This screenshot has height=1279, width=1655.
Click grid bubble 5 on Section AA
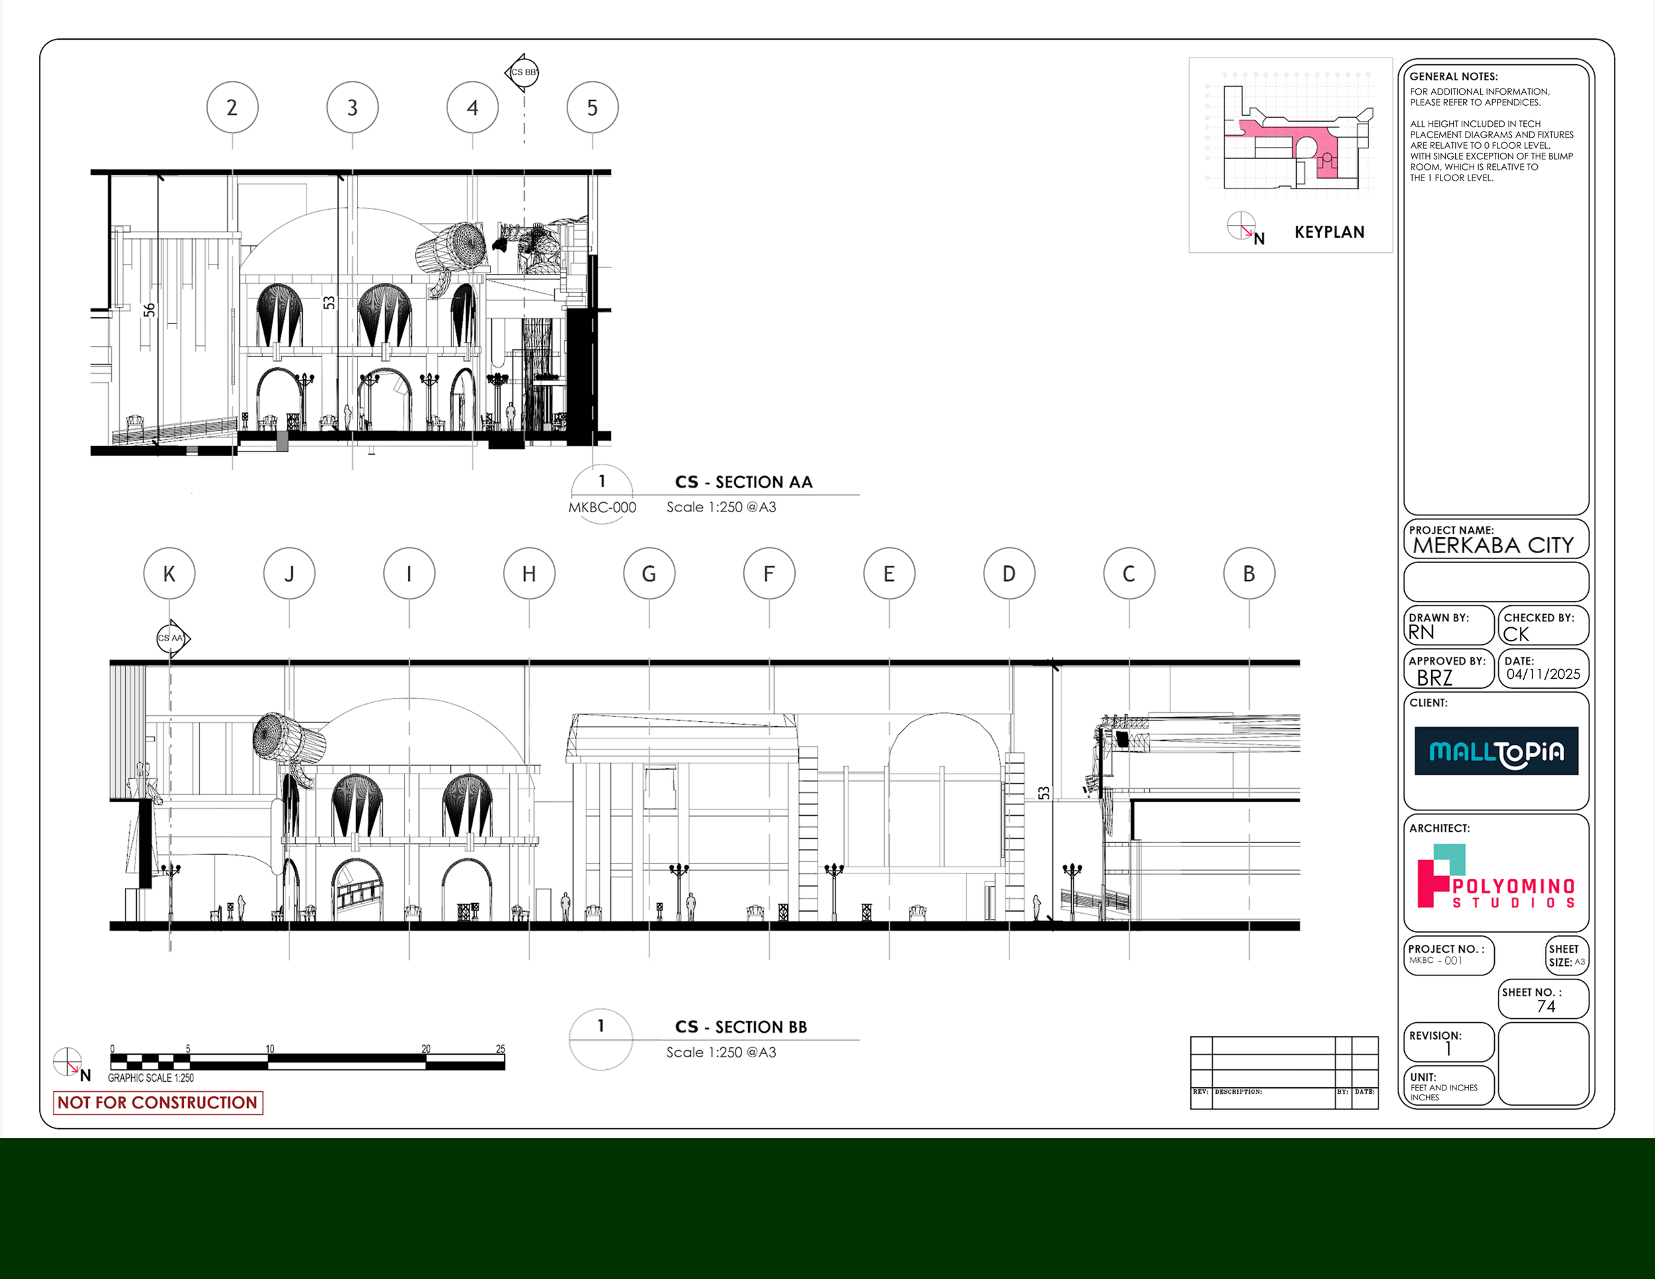point(592,107)
